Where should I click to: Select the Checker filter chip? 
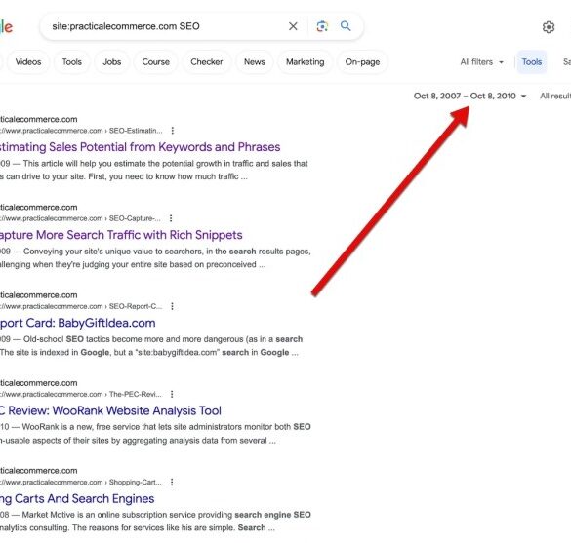click(207, 62)
